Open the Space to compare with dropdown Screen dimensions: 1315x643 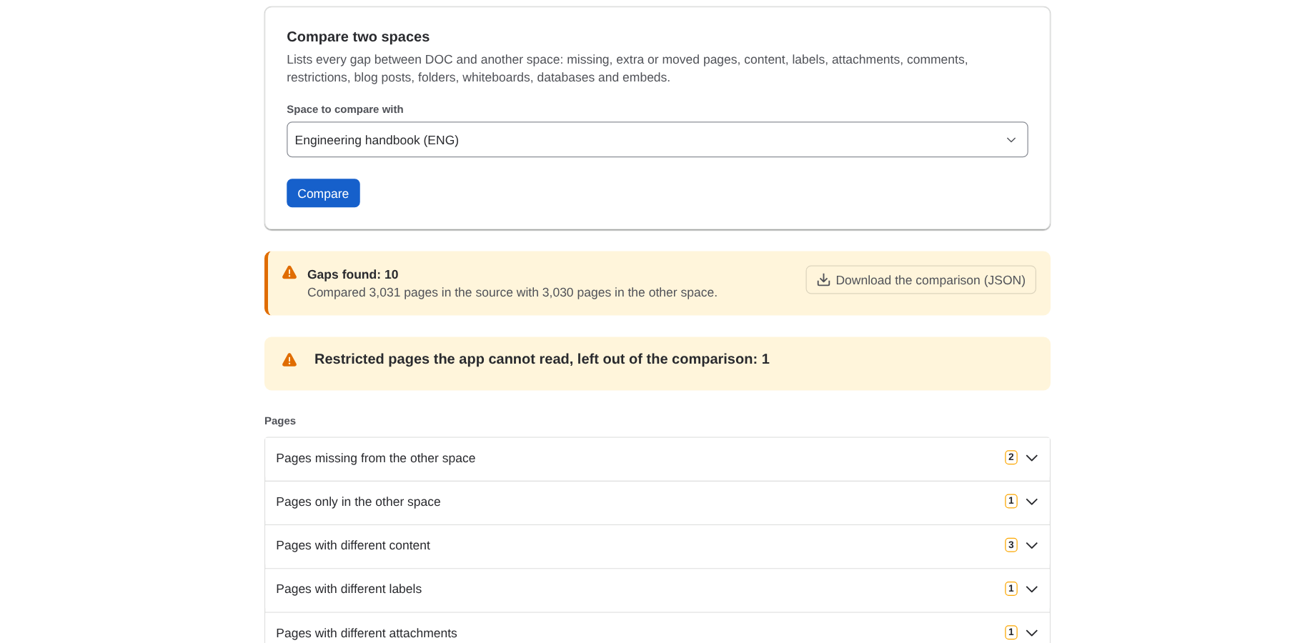coord(657,139)
